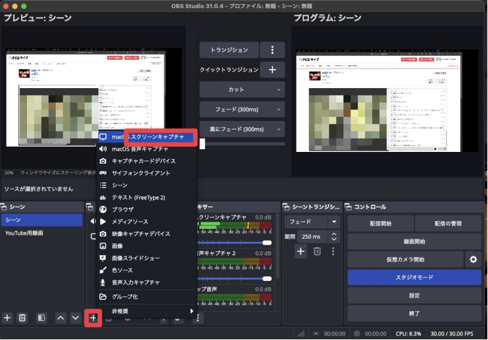Open scene filters icon in Scenes panel

tap(41, 318)
